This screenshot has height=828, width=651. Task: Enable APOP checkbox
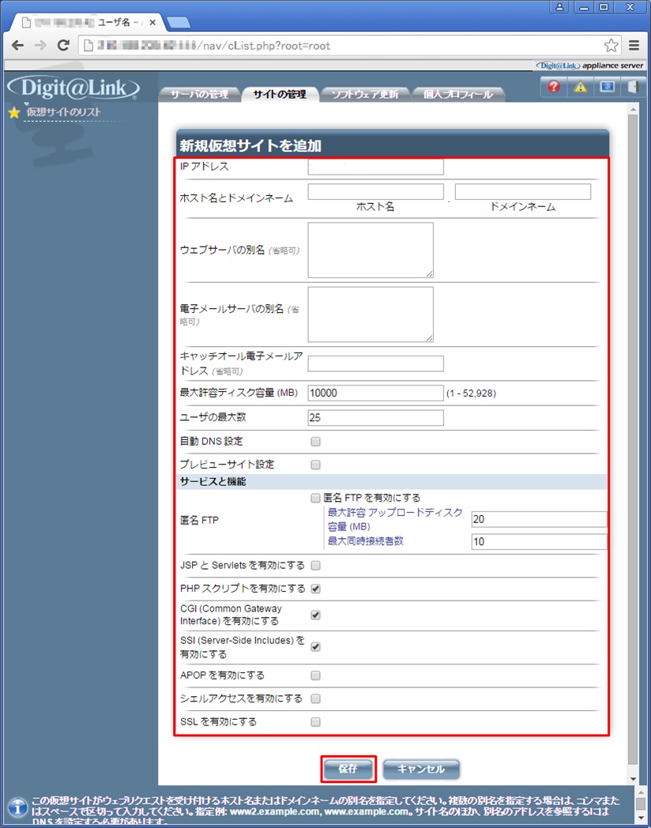316,676
